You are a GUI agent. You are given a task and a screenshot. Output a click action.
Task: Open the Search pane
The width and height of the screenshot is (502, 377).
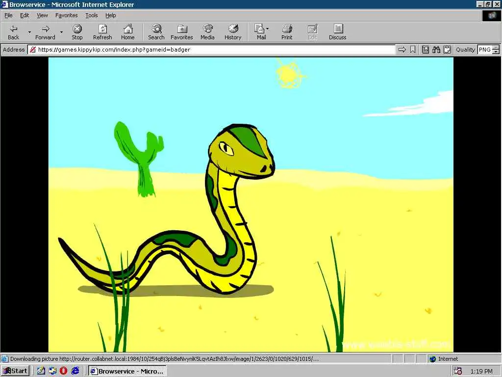[x=156, y=32]
